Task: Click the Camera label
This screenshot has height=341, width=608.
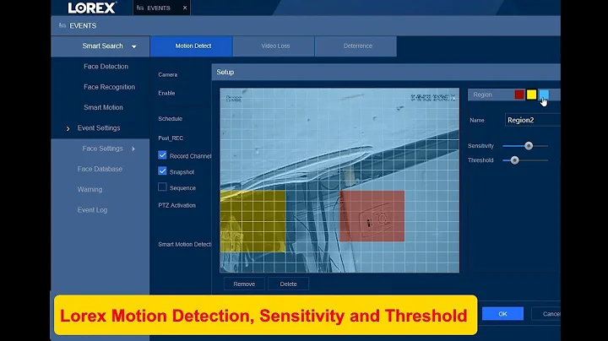Action: pyautogui.click(x=167, y=75)
